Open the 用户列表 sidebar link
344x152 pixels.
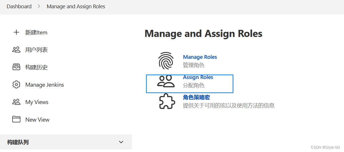[x=36, y=50]
